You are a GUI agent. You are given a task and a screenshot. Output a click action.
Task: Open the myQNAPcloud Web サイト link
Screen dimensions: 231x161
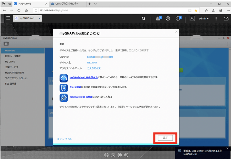[83, 77]
